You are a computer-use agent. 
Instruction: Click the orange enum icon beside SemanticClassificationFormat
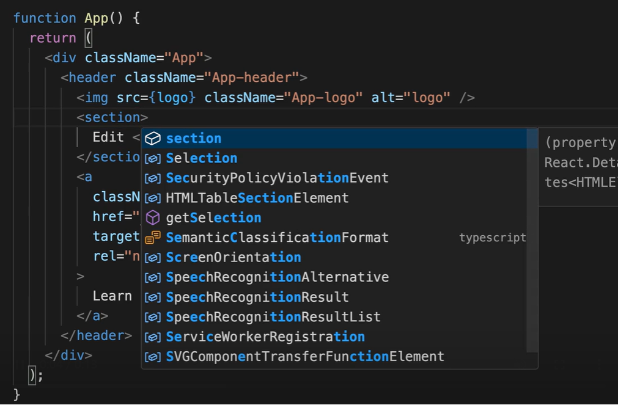(x=153, y=238)
